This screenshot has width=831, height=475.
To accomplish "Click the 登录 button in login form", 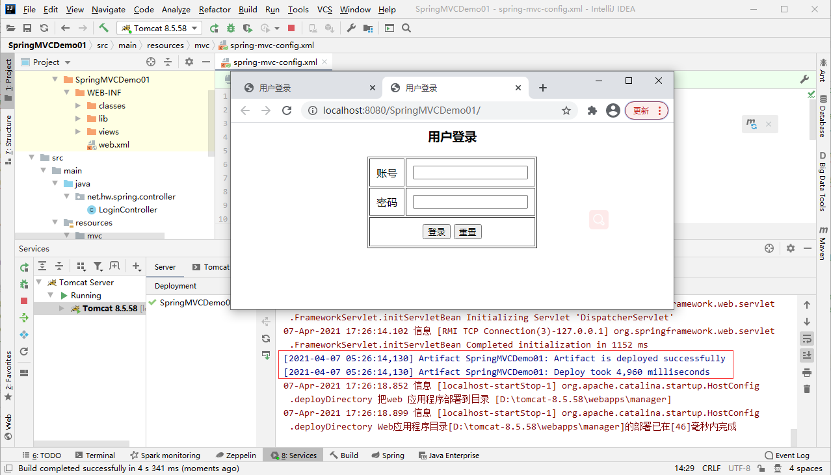I will [x=436, y=232].
